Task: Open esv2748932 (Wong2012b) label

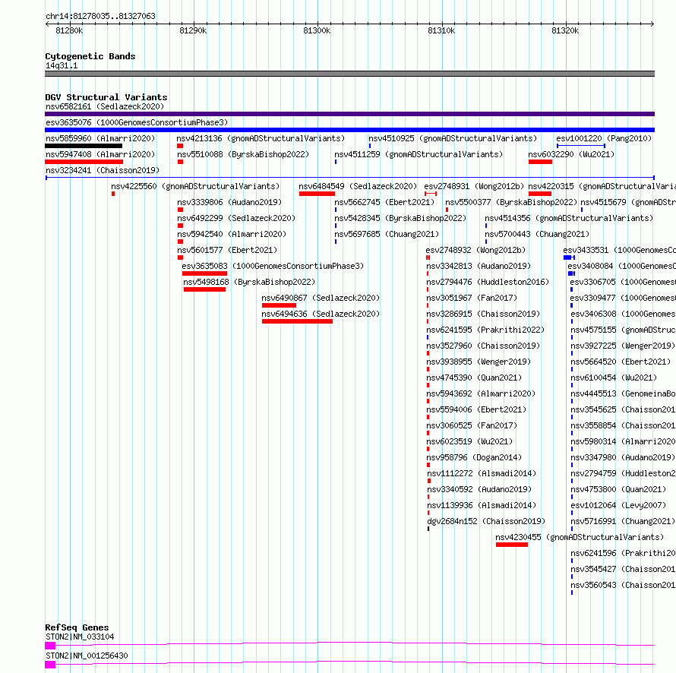Action: [x=475, y=250]
